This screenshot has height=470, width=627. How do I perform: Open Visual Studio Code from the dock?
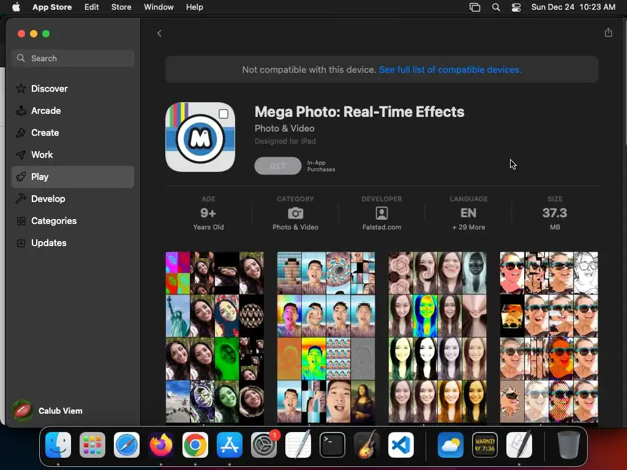pyautogui.click(x=400, y=445)
